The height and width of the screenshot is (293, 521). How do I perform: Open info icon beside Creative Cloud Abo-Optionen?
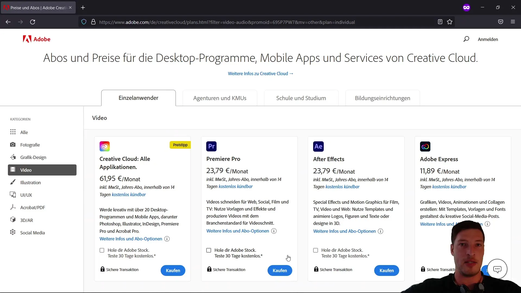pyautogui.click(x=167, y=239)
